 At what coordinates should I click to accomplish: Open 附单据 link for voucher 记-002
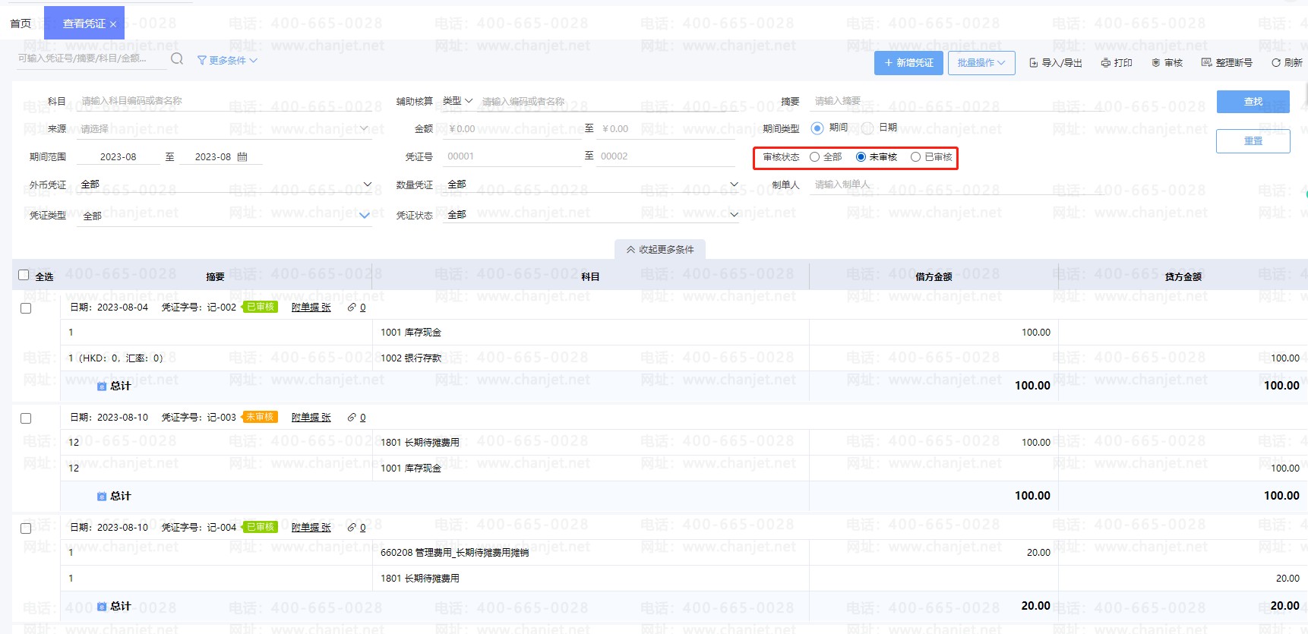311,308
